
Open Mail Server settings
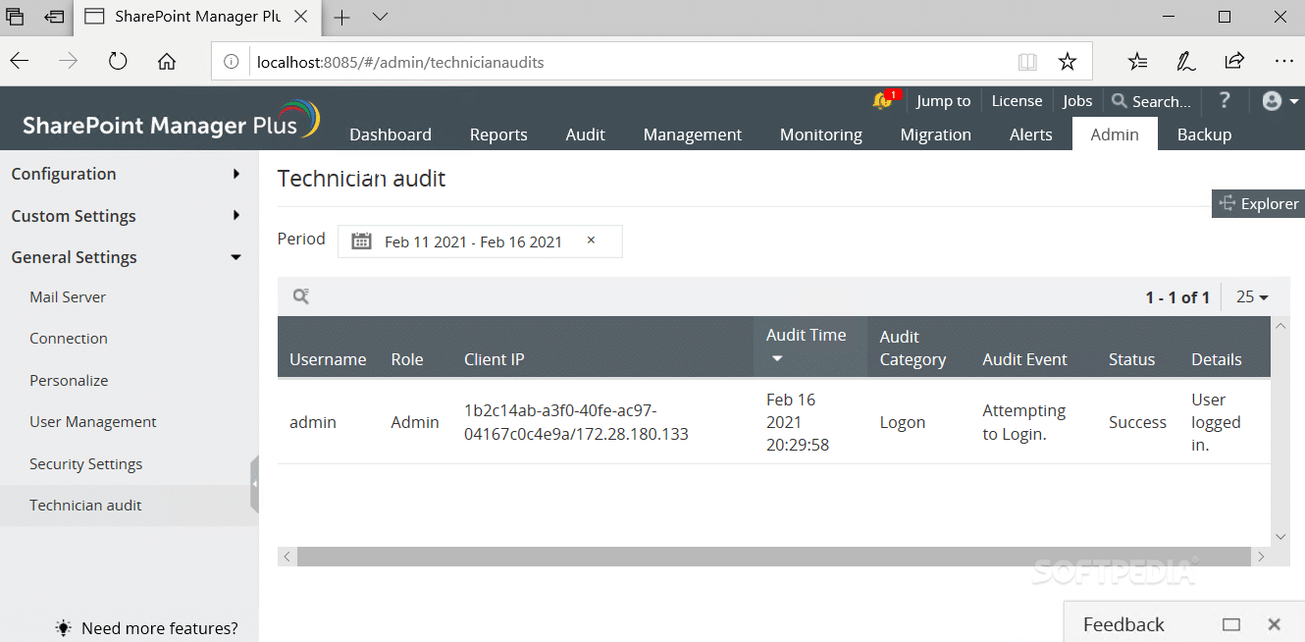(x=68, y=296)
